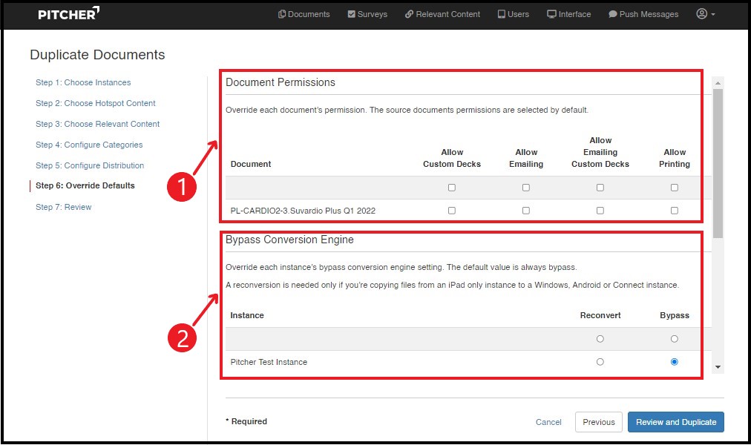
Task: Go to the Surveys section
Action: pos(367,14)
